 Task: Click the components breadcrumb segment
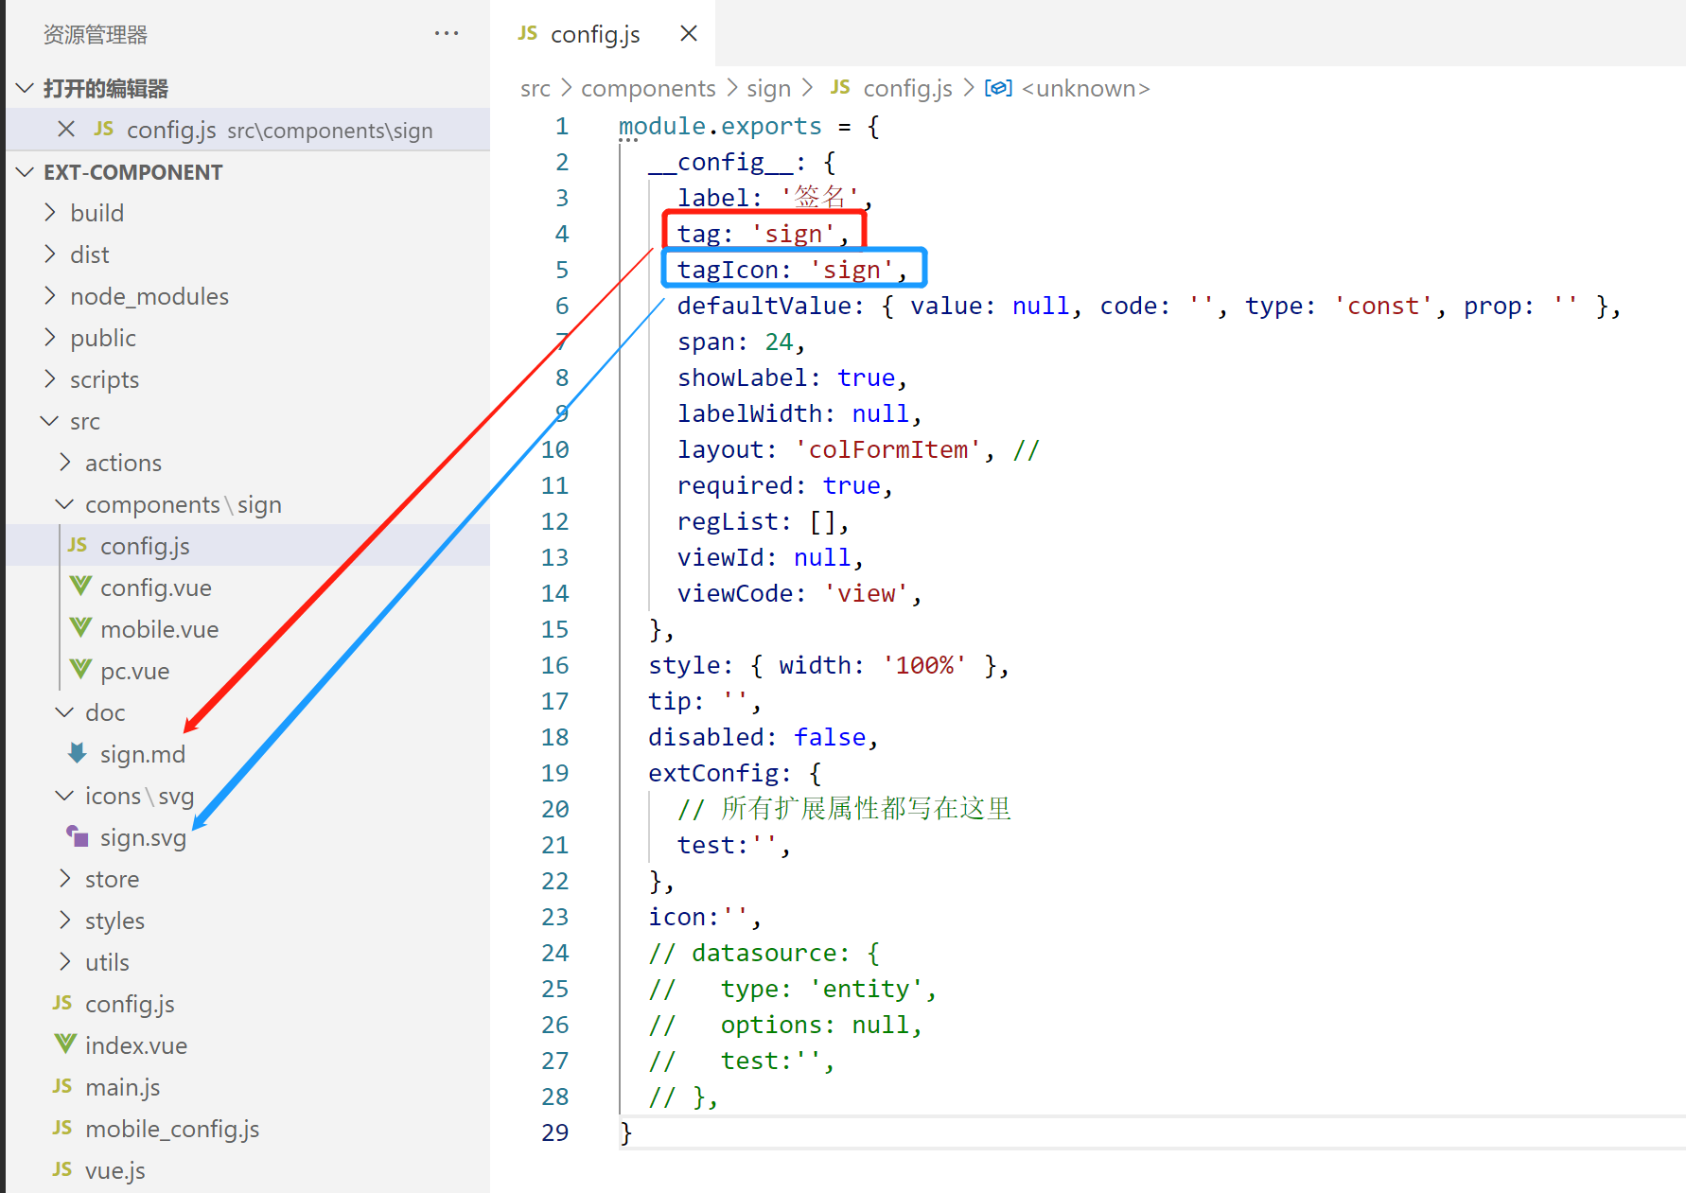pyautogui.click(x=647, y=88)
